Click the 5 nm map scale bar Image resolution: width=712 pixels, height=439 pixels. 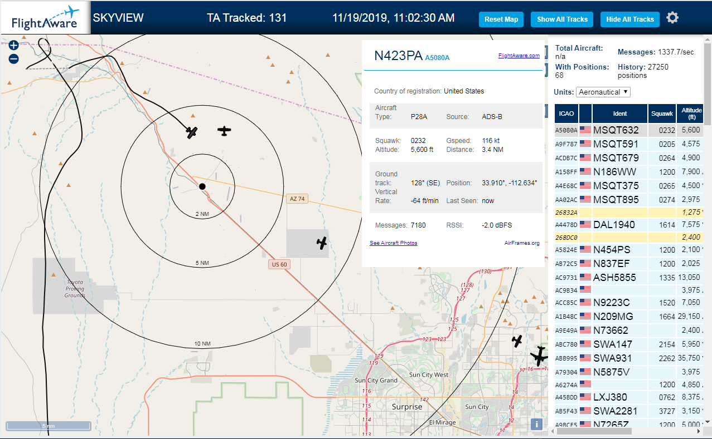[48, 426]
